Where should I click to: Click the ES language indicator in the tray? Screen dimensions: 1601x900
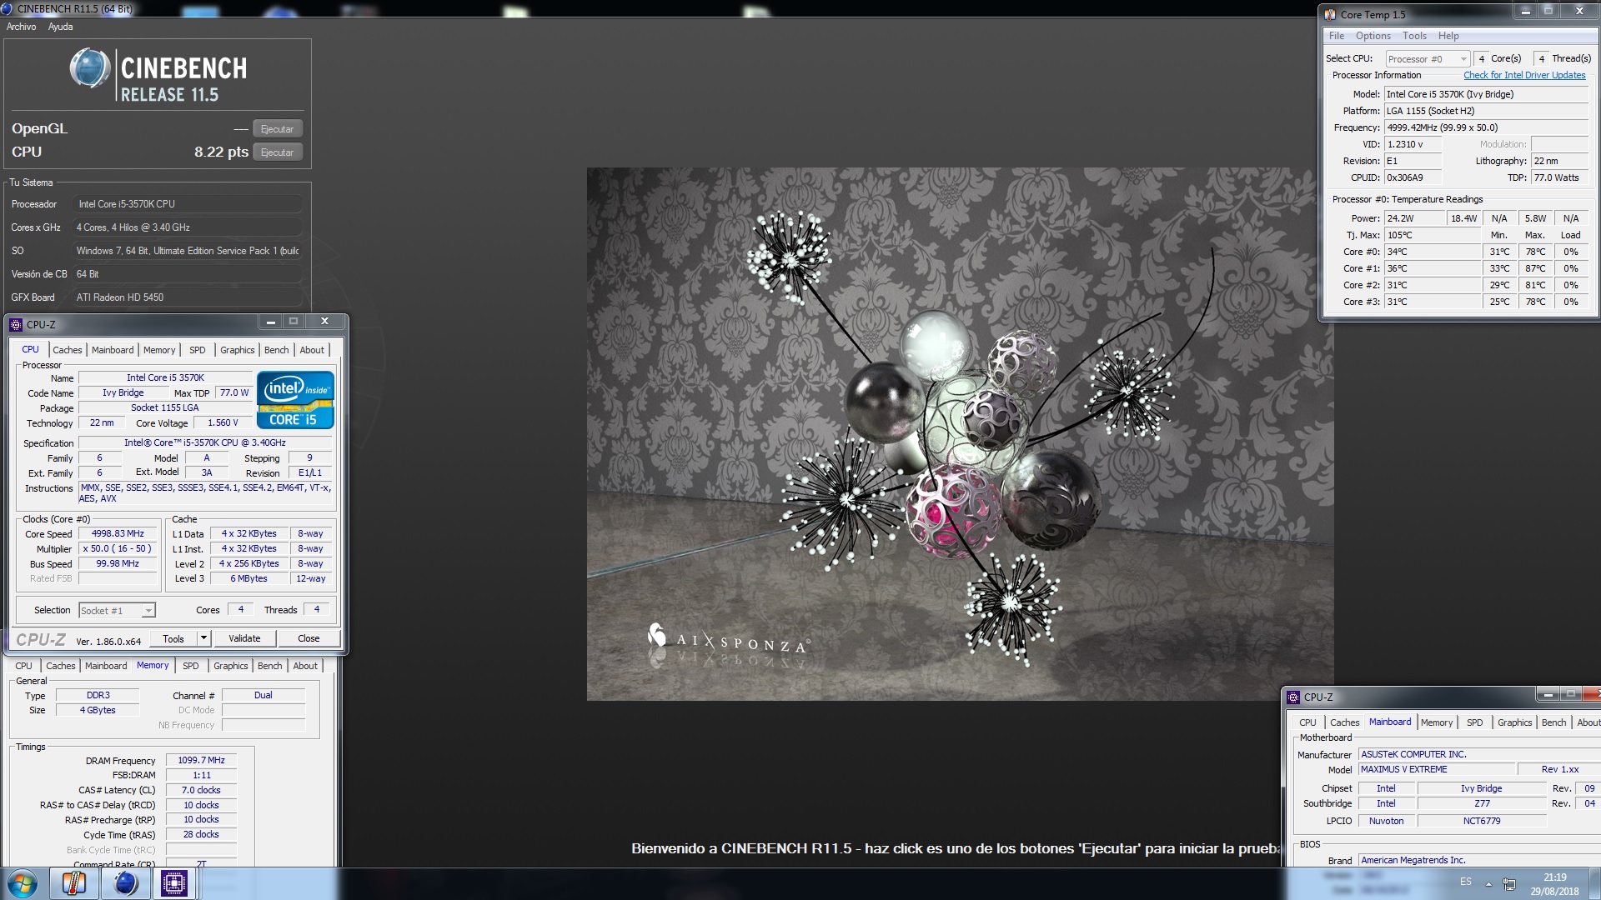pyautogui.click(x=1466, y=882)
